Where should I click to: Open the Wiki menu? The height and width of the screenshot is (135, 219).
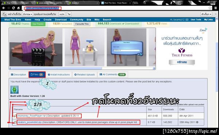tap(97, 20)
